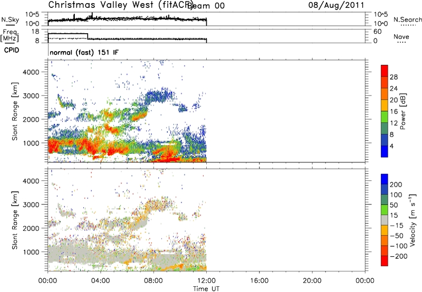Click the '200' value on Velocity colorbar
Image resolution: width=422 pixels, height=292 pixels.
coord(396,184)
